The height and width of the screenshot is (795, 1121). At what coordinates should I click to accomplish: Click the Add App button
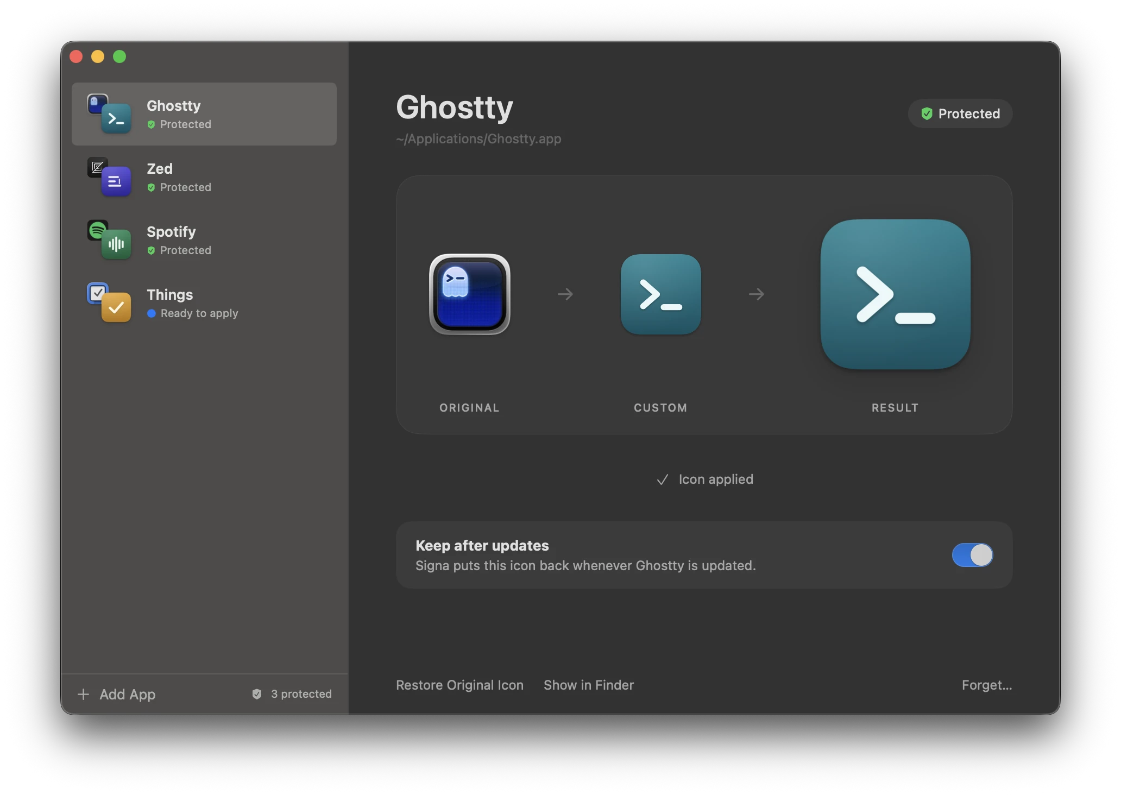click(x=116, y=694)
